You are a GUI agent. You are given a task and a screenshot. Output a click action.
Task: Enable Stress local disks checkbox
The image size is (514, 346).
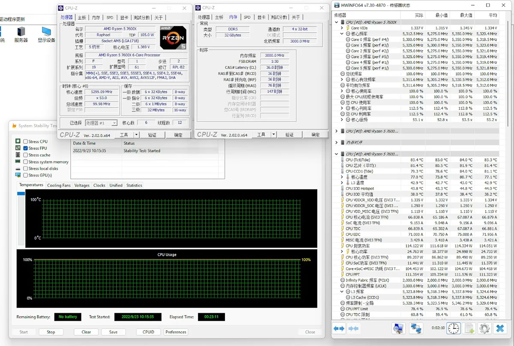(26, 168)
